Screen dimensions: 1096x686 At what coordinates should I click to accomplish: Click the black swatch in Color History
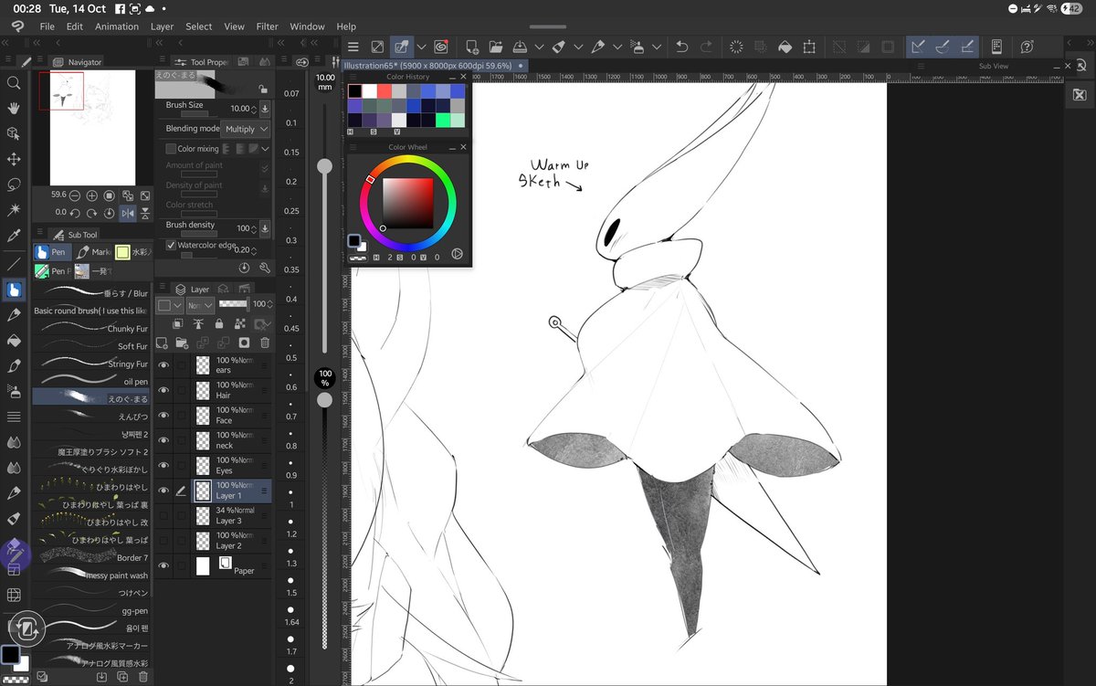coord(354,91)
